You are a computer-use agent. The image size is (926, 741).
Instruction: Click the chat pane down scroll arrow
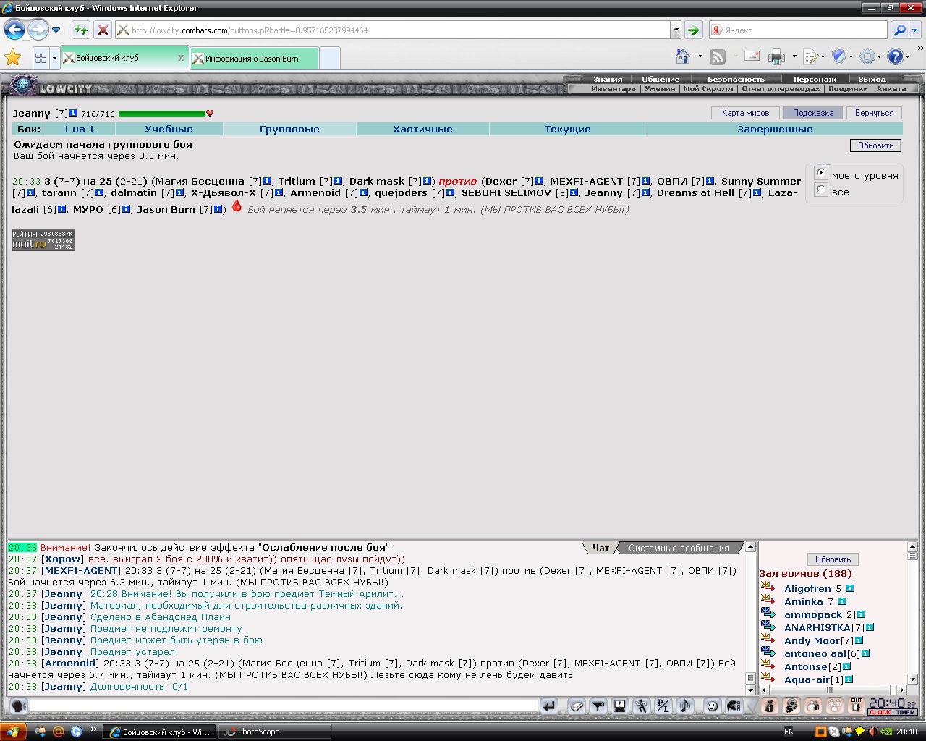[x=750, y=690]
